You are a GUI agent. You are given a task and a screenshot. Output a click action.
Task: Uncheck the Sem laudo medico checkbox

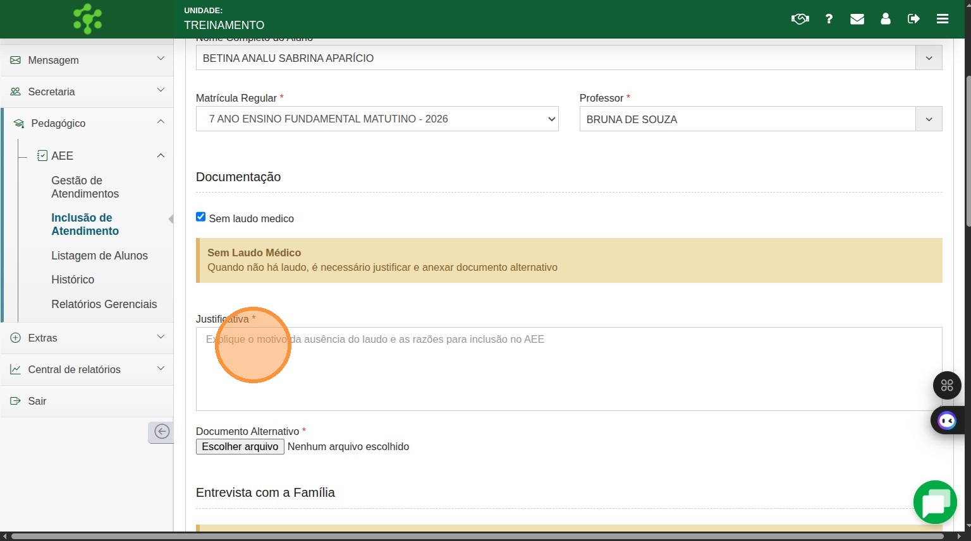click(201, 217)
